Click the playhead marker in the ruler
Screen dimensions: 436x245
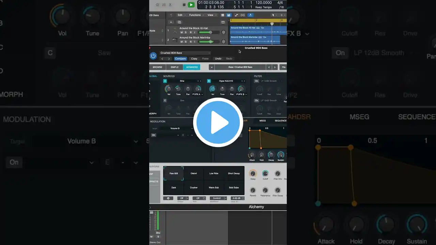click(x=272, y=24)
